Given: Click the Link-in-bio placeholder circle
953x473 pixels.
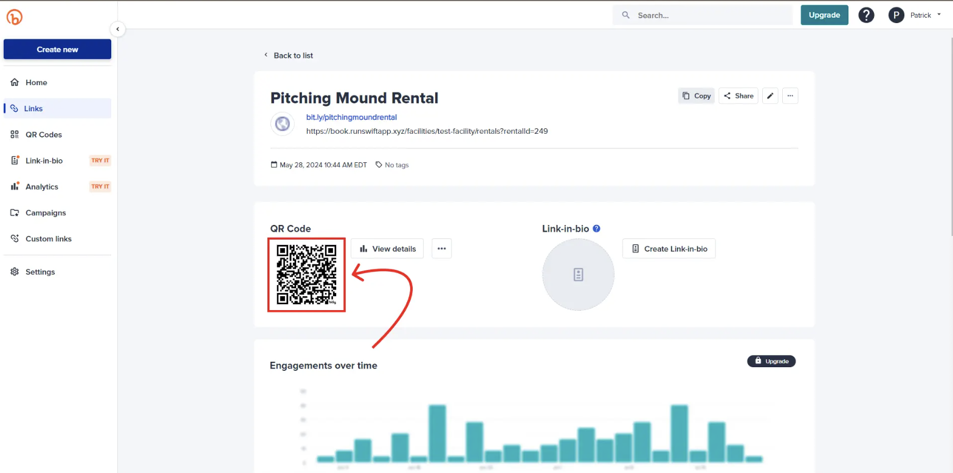Looking at the screenshot, I should (578, 275).
